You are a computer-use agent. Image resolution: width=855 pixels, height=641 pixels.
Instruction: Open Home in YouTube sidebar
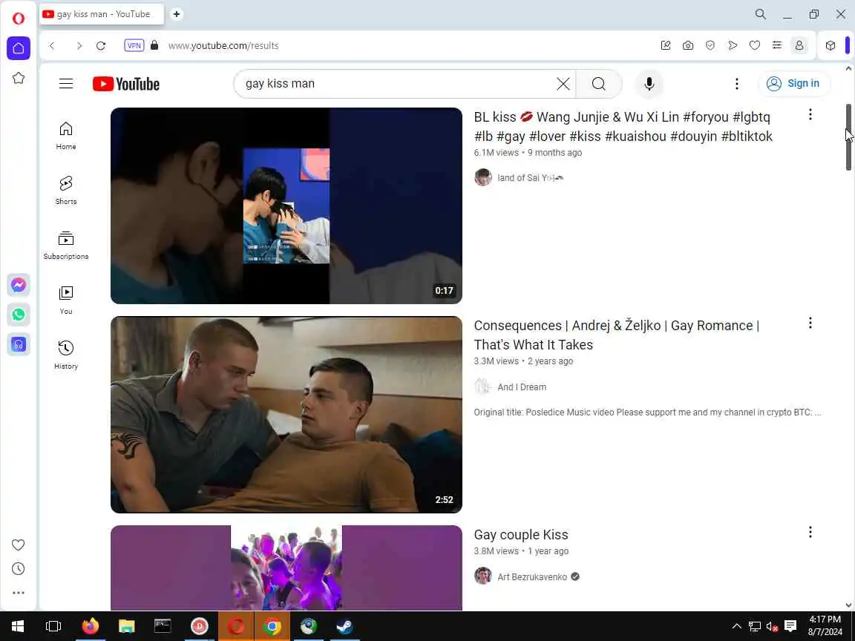click(66, 135)
